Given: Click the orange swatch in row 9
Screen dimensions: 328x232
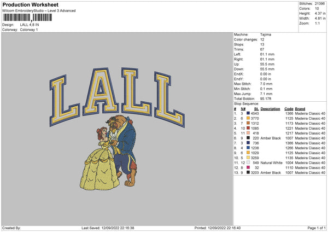Looking at the screenshot, I should tap(248, 153).
